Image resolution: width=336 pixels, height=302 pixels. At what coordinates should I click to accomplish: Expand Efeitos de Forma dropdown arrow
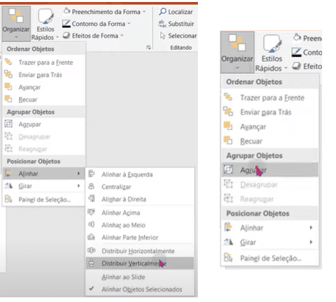coord(122,35)
